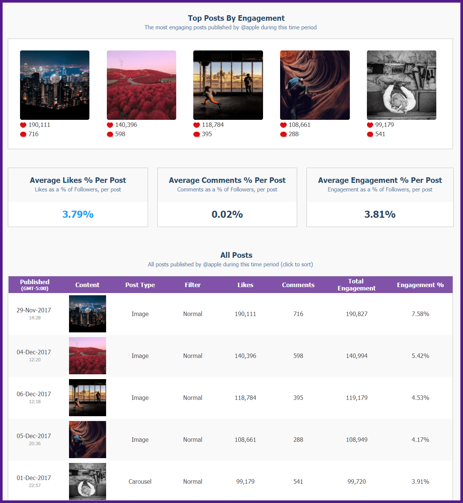Sort table by Engagement % header
This screenshot has height=503, width=463.
coord(420,285)
